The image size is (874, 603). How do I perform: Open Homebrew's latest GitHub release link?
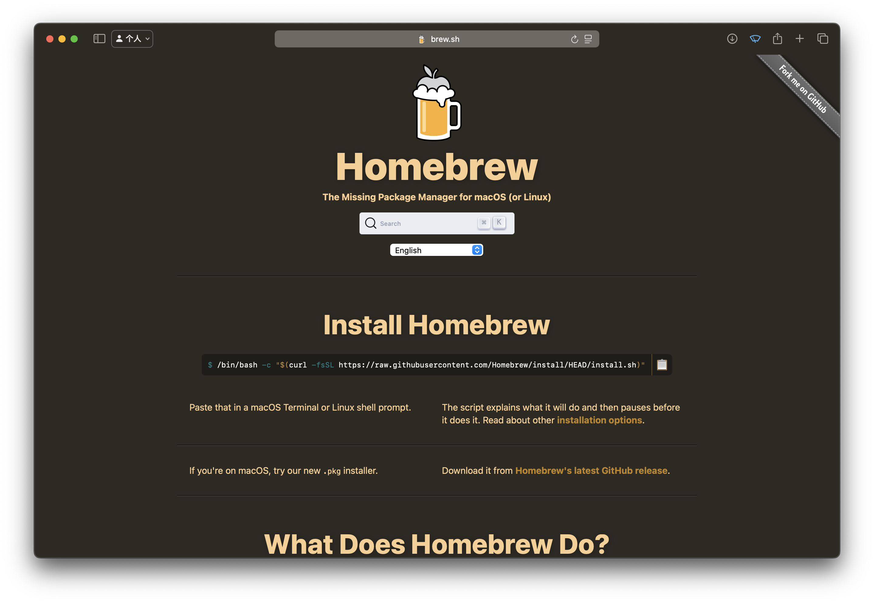coord(591,471)
